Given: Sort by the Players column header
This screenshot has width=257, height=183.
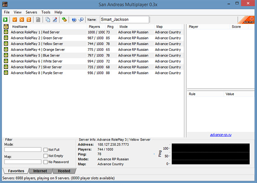Looking at the screenshot, I should [x=96, y=27].
